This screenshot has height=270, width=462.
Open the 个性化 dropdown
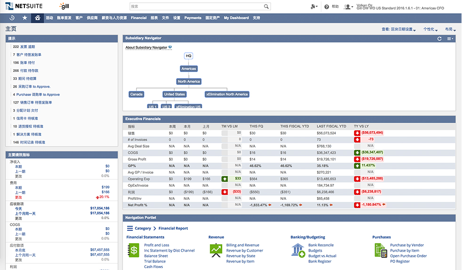click(x=431, y=29)
